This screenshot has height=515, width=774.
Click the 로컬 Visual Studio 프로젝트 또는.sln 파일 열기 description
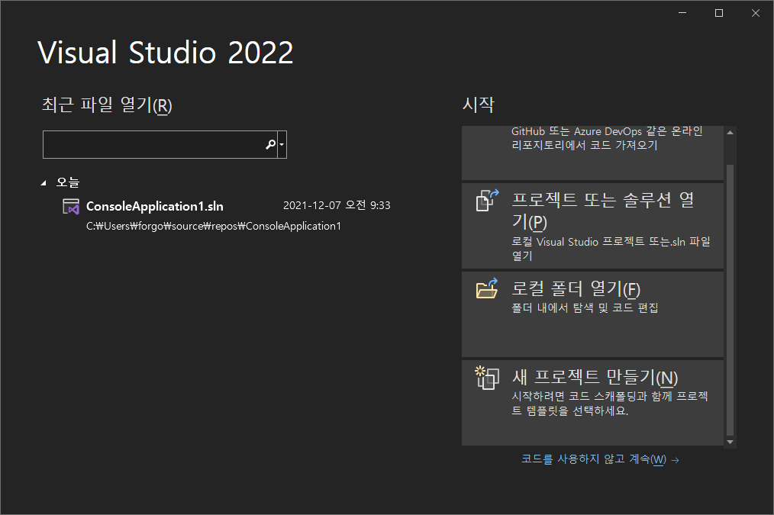click(x=611, y=249)
